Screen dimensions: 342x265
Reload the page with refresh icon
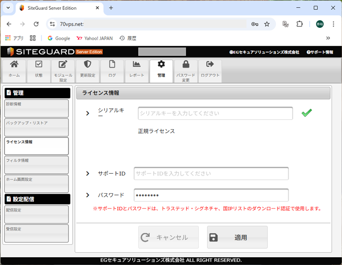tap(36, 24)
